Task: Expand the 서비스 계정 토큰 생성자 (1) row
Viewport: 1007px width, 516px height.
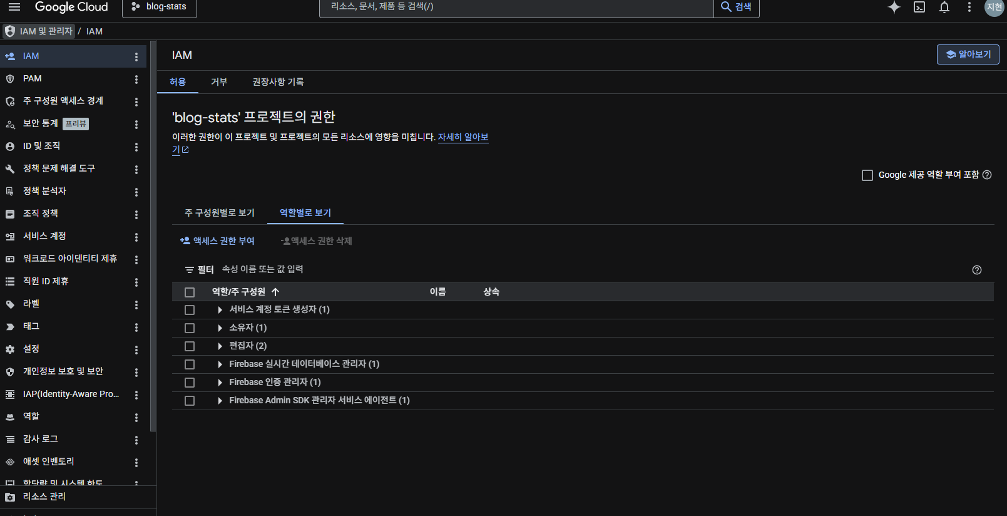Action: 220,310
